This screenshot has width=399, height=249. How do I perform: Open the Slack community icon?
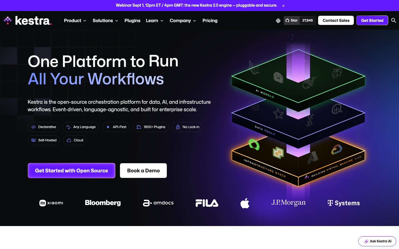pyautogui.click(x=278, y=20)
